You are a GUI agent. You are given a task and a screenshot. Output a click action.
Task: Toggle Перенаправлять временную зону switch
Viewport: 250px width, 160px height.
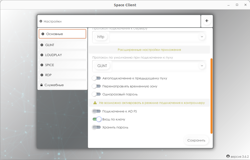[96, 86]
